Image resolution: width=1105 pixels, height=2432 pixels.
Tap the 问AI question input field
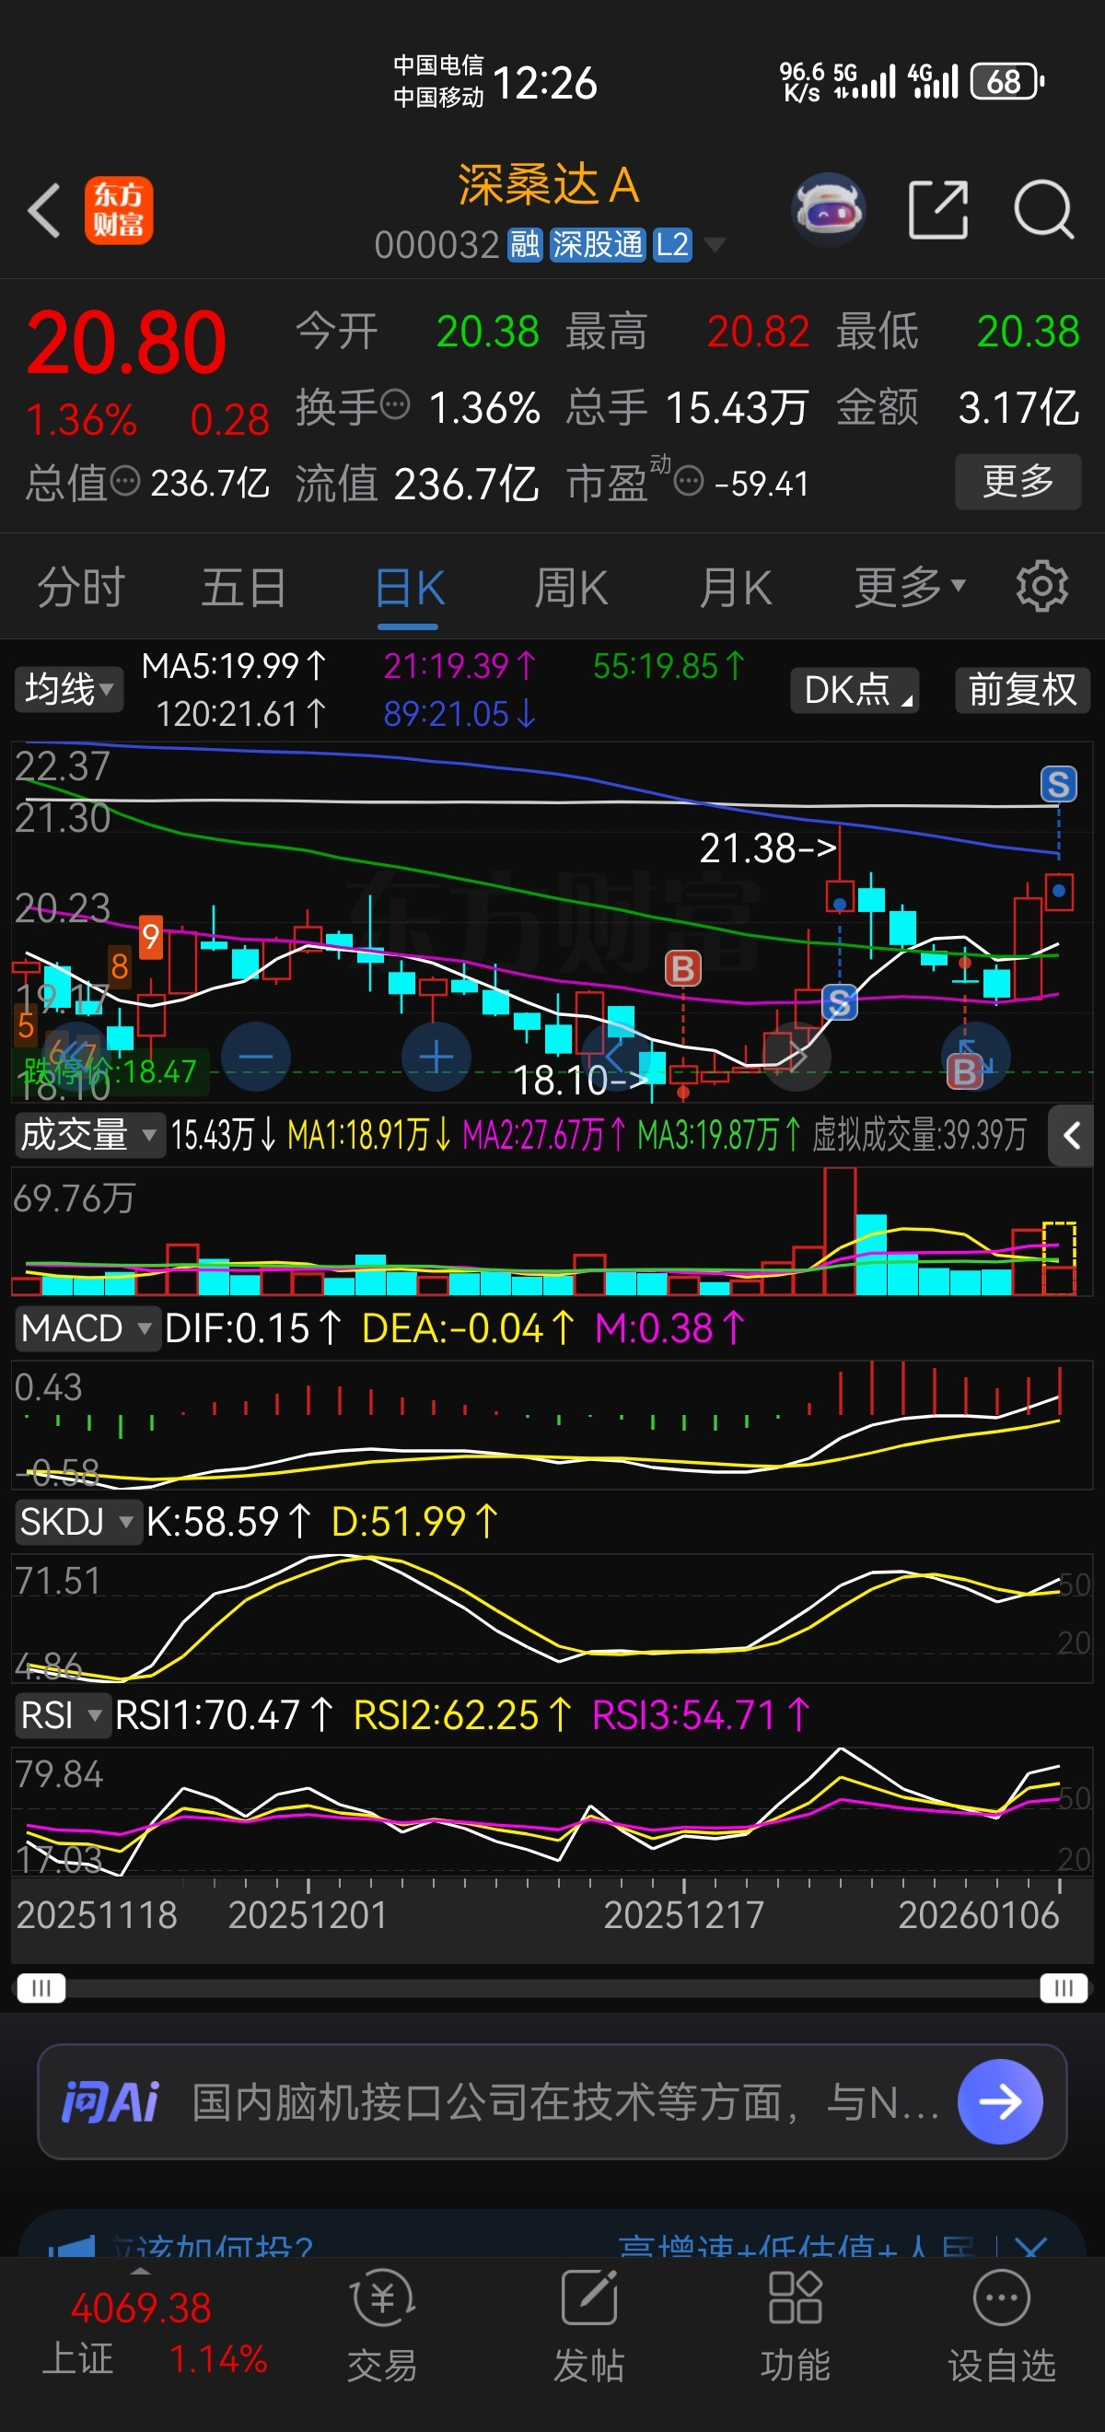point(552,2101)
